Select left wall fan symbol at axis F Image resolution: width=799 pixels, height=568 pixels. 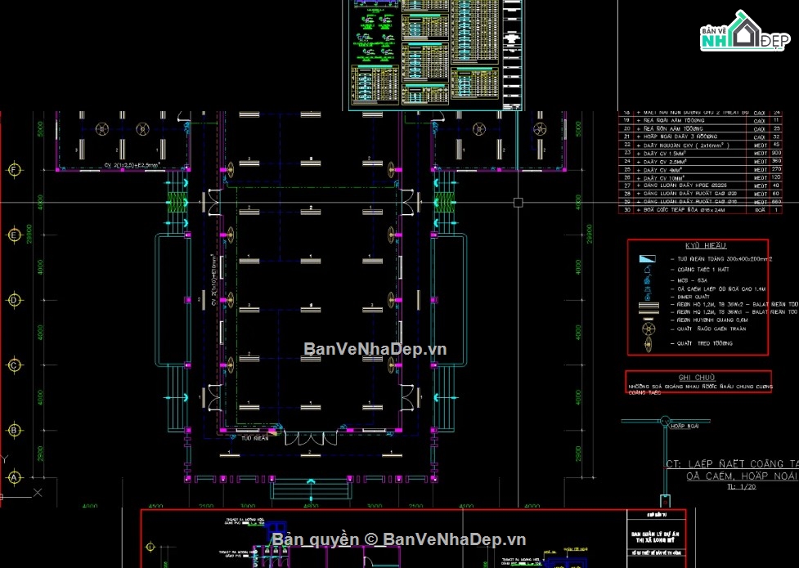[x=231, y=170]
